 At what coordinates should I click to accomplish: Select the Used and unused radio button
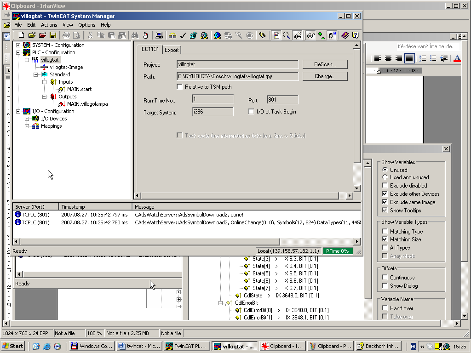pos(385,177)
